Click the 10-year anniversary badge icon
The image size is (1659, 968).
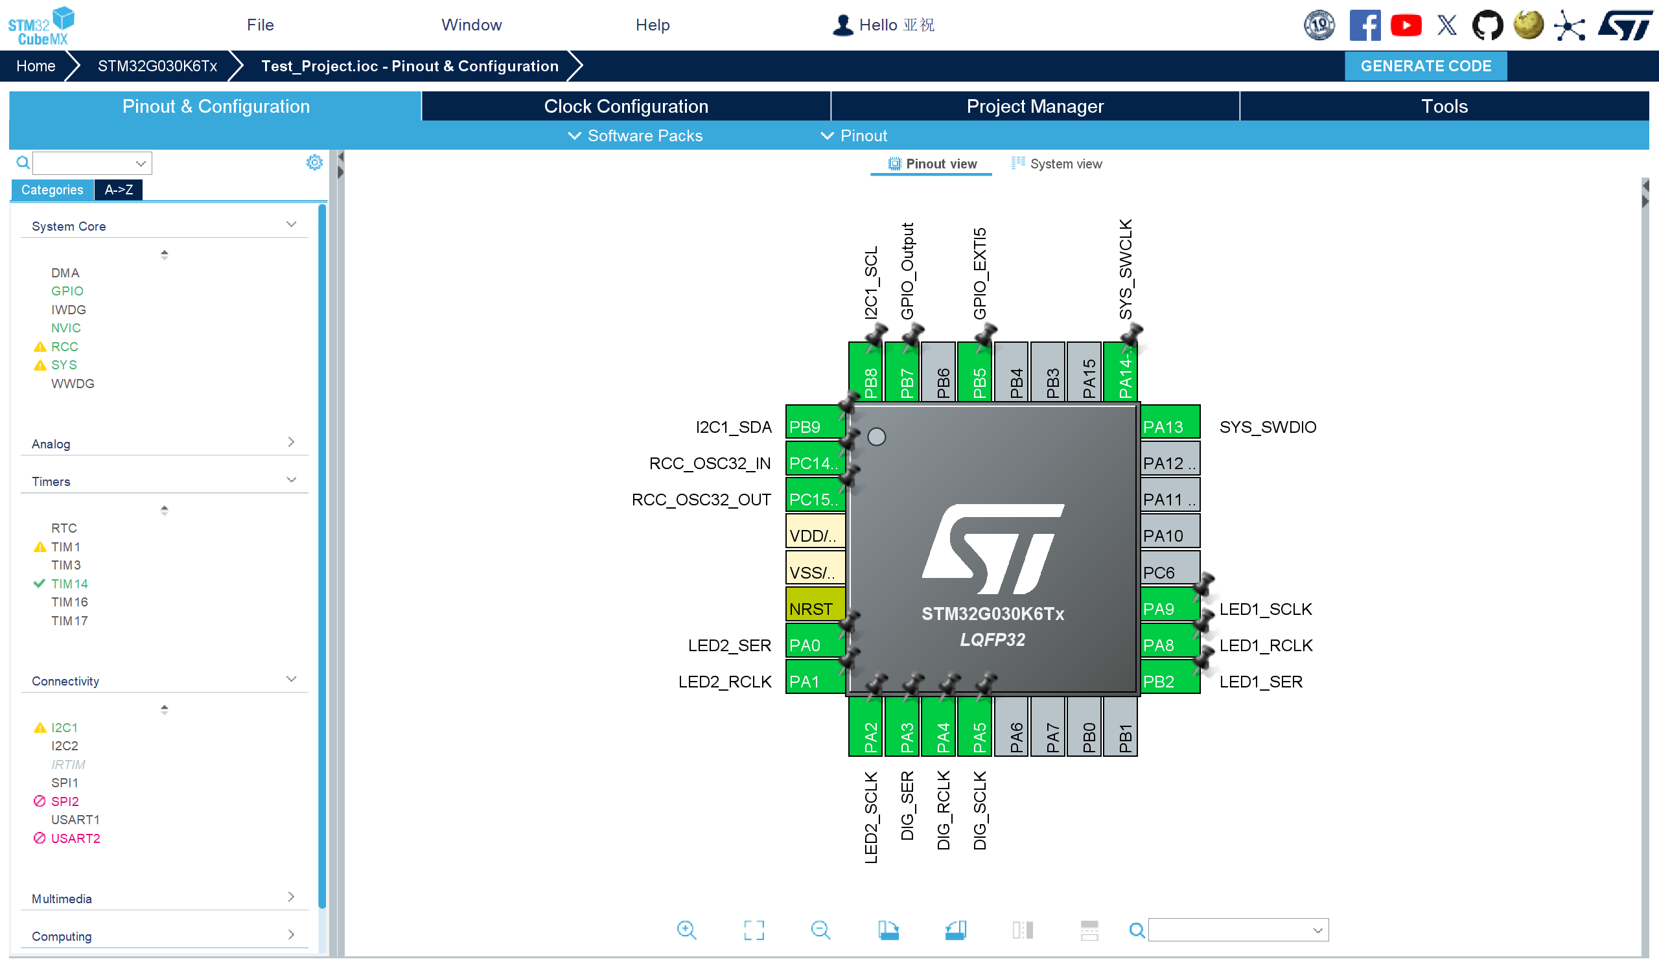click(x=1319, y=26)
